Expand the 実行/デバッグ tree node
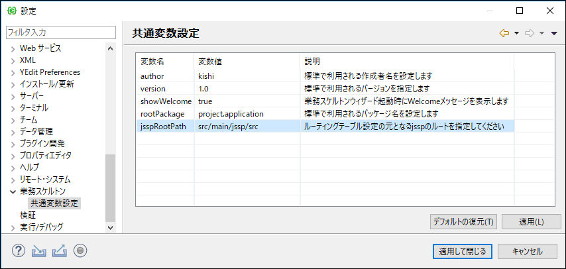 pyautogui.click(x=13, y=227)
